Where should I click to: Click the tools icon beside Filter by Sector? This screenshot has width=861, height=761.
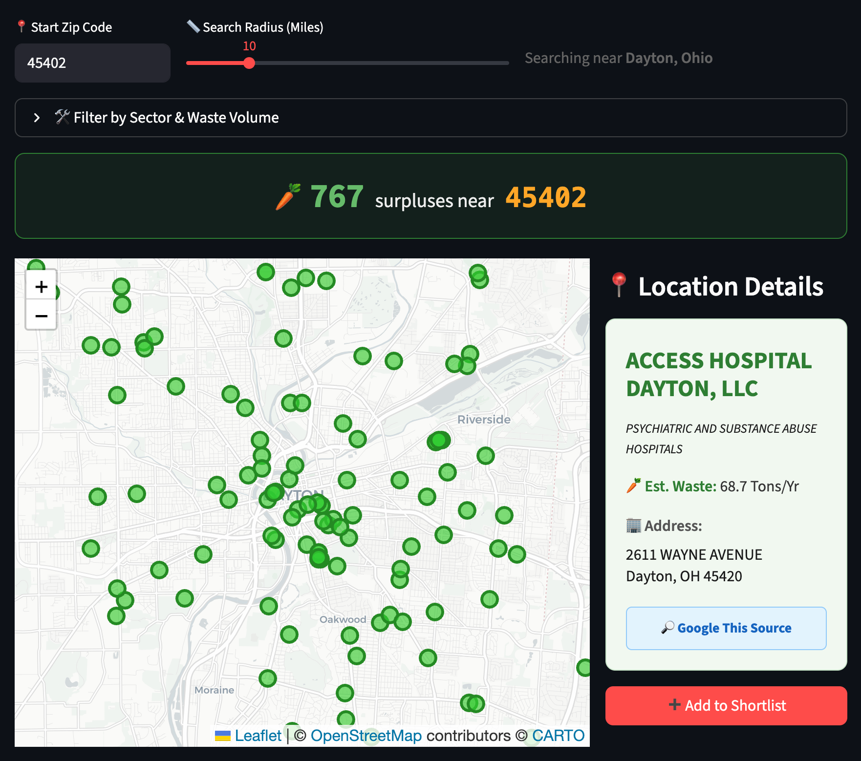[x=62, y=117]
